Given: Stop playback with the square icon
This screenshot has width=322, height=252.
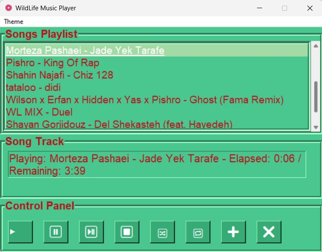Looking at the screenshot, I should 127,232.
